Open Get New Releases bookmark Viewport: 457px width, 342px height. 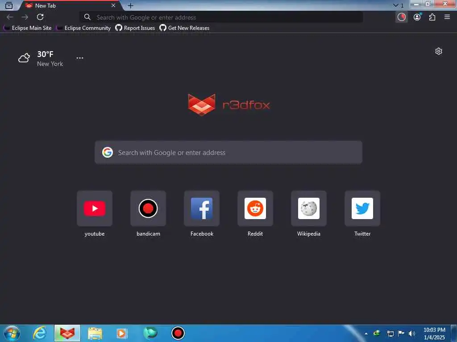click(184, 28)
